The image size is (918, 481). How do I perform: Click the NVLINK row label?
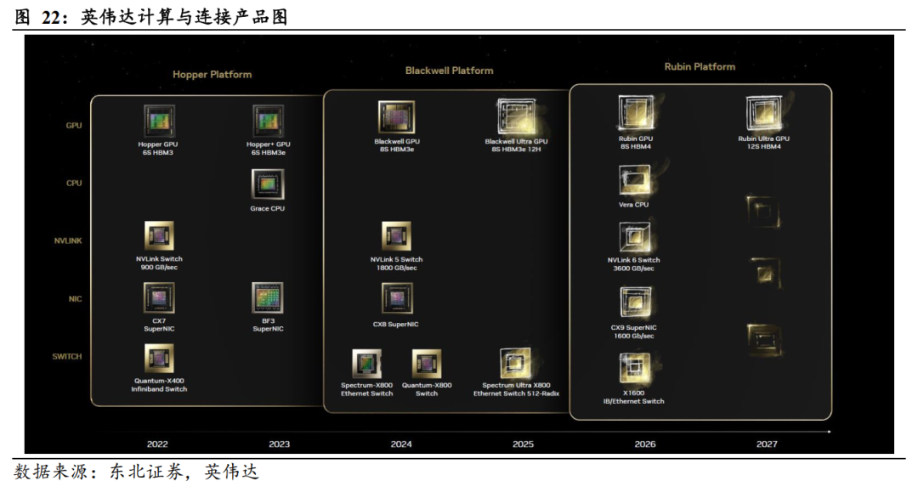tap(68, 240)
